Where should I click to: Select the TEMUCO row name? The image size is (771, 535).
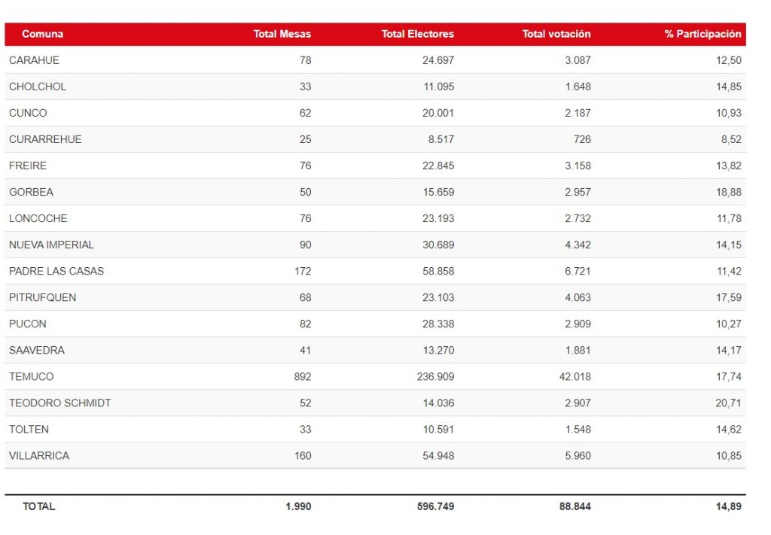(x=32, y=377)
